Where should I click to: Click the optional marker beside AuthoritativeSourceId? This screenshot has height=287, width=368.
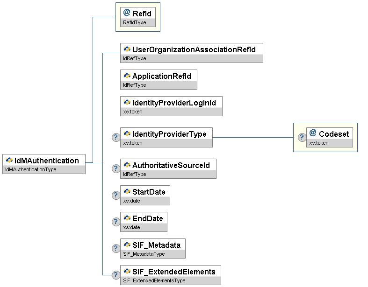[115, 168]
